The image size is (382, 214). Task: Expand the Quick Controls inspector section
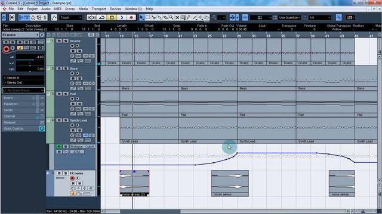23,128
